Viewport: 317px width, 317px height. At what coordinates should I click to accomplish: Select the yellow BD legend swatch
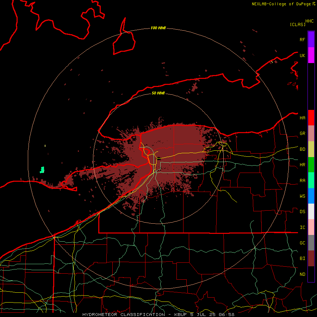coord(311,149)
